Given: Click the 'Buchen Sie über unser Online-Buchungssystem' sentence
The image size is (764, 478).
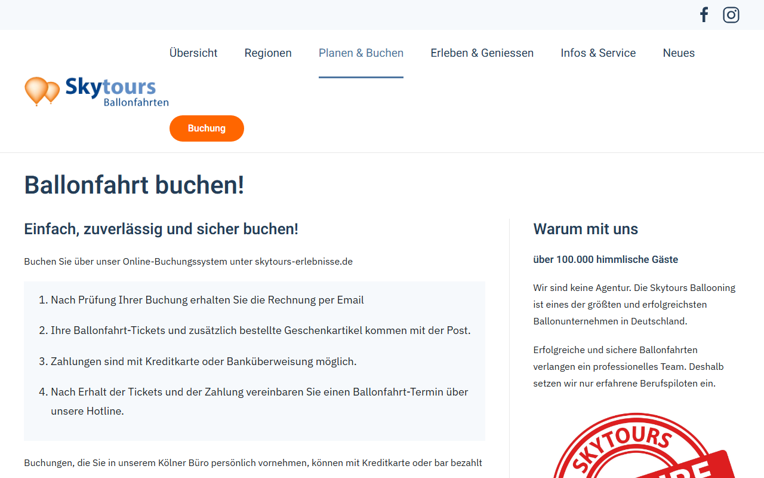Looking at the screenshot, I should [188, 262].
